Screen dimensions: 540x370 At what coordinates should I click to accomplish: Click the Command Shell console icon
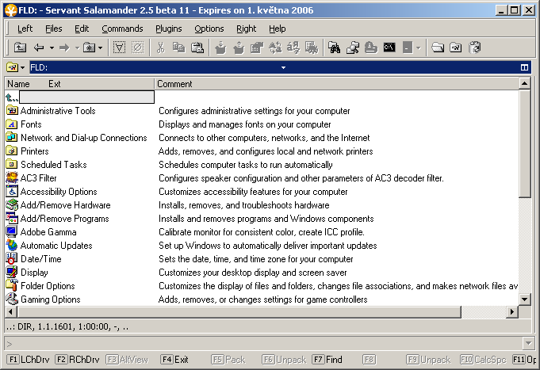click(x=389, y=48)
